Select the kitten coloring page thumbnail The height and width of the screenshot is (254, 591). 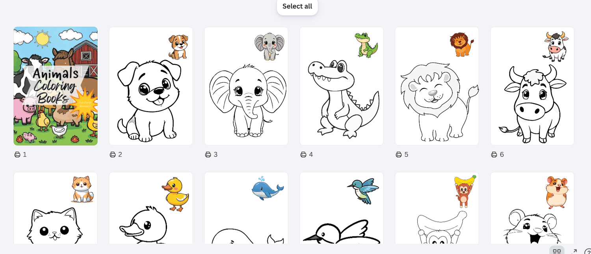point(56,208)
